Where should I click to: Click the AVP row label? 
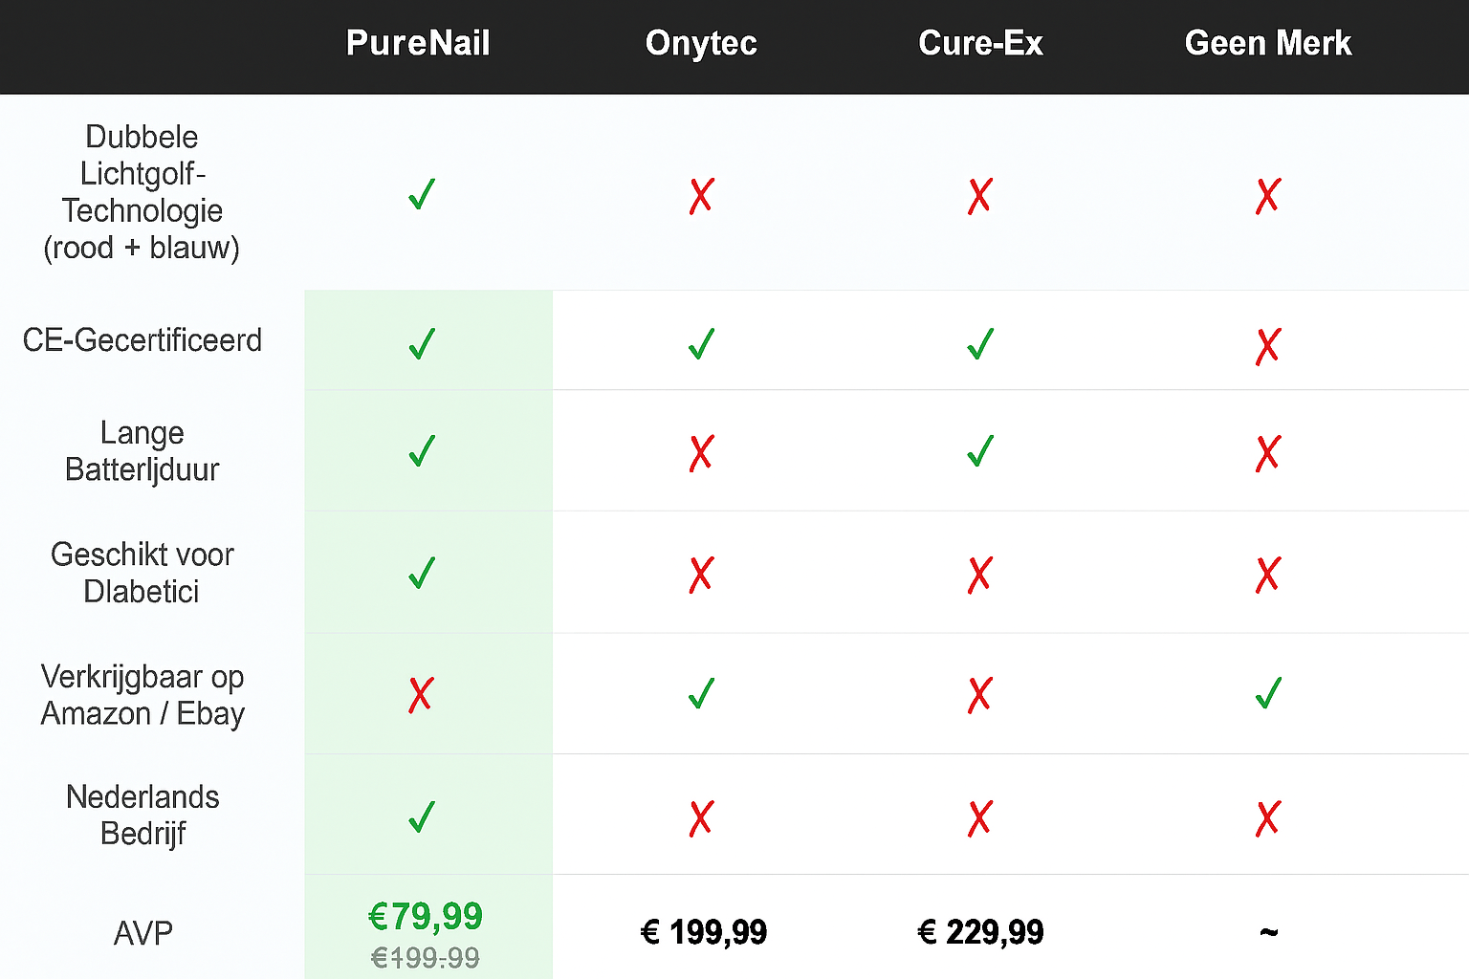[143, 933]
